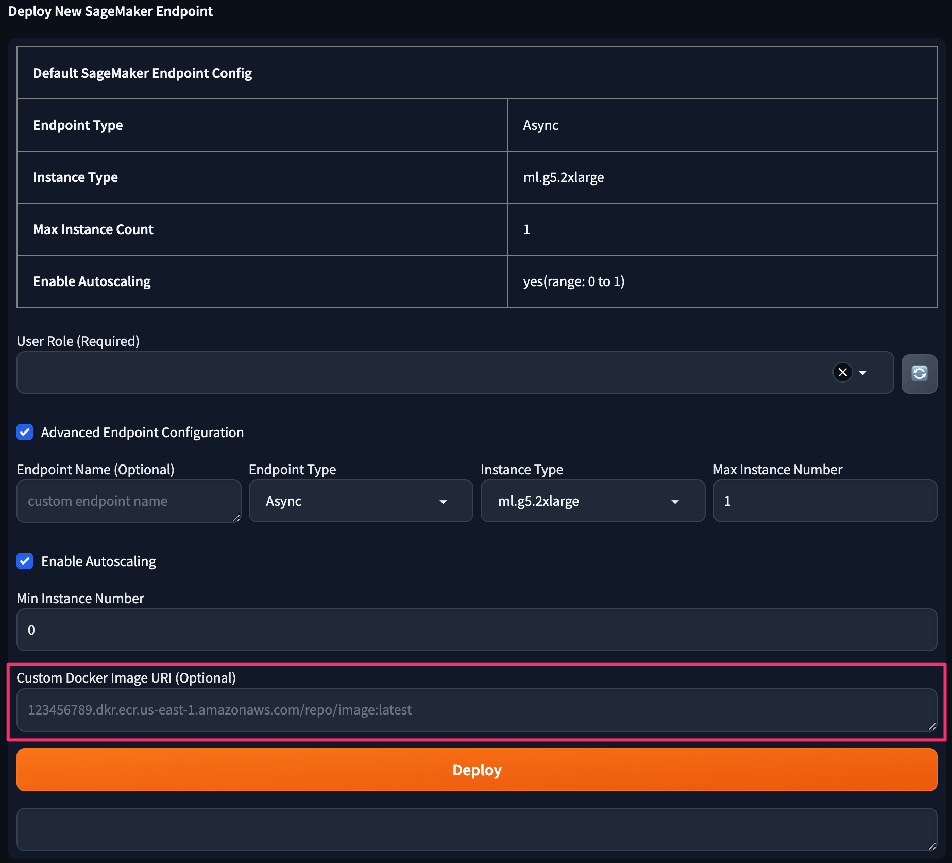
Task: Click the User Role input box
Action: tap(422, 373)
